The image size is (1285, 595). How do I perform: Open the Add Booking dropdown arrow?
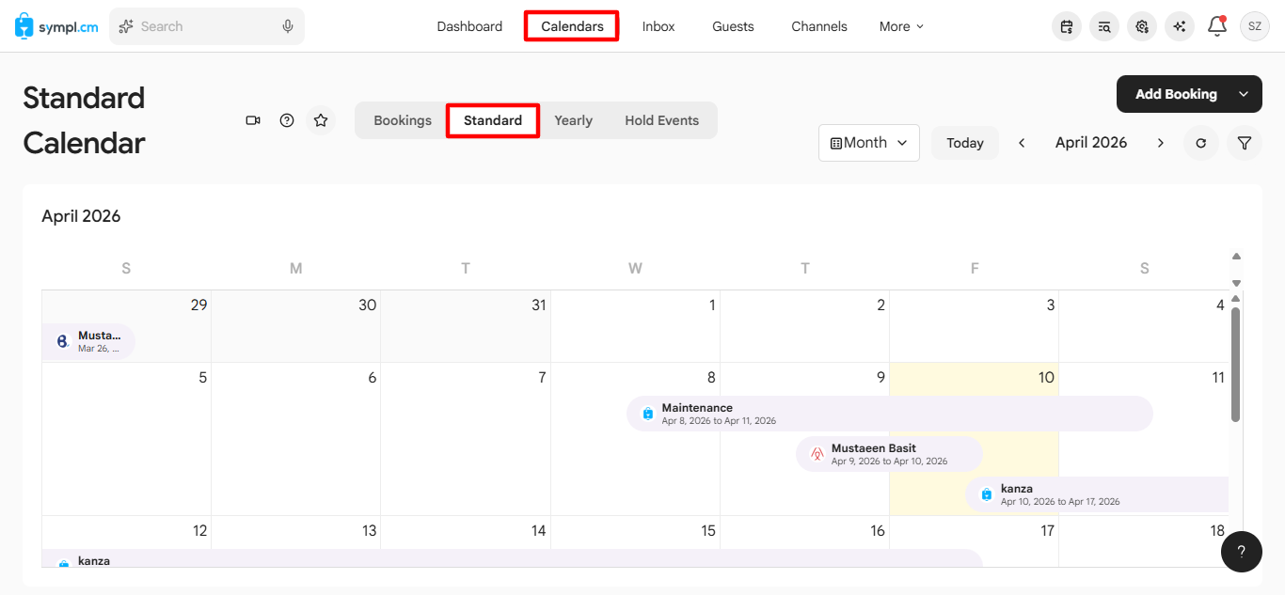tap(1244, 94)
